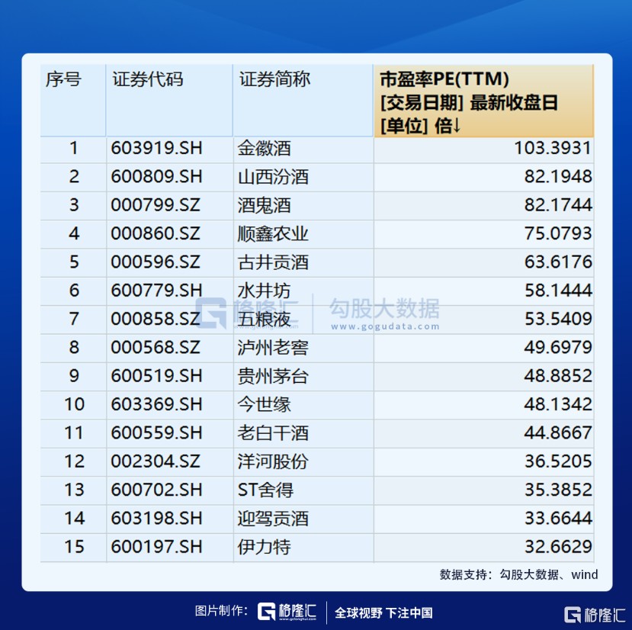This screenshot has height=630, width=632.
Task: Select stock name 五粮液
Action: (264, 320)
